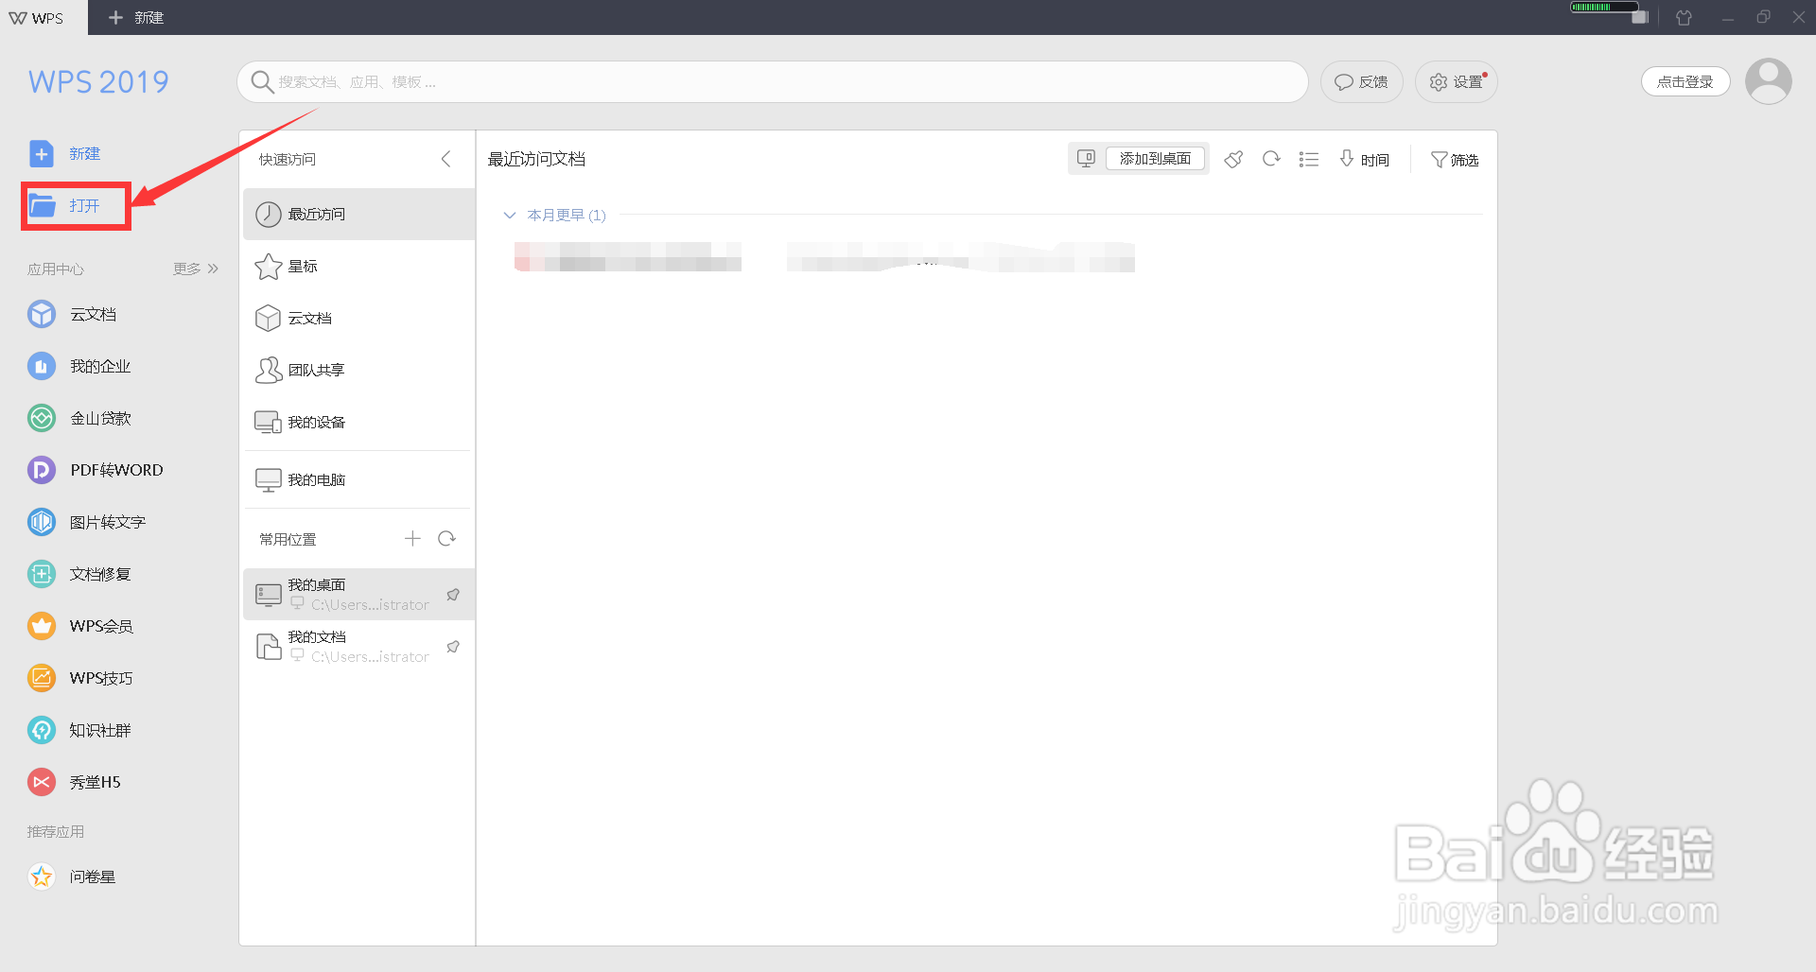Click the search documents field

pos(773,82)
